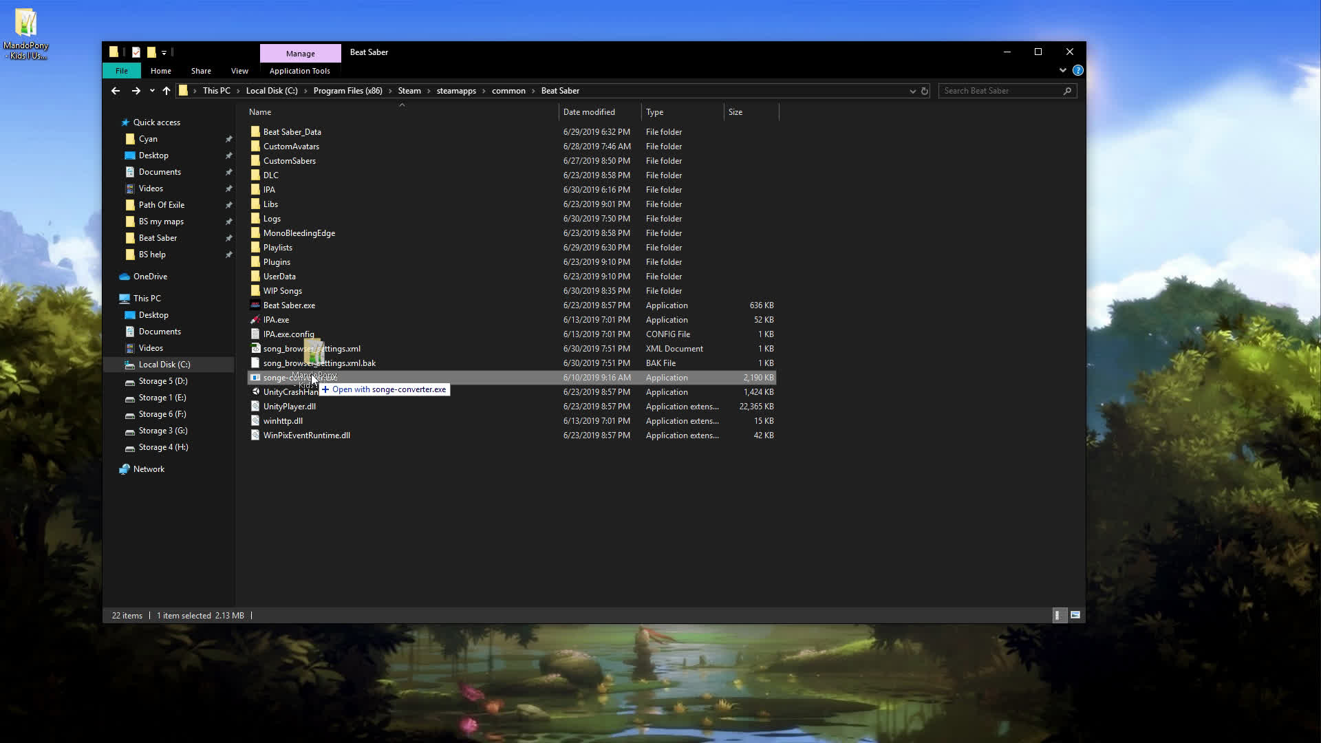
Task: Open Explorer help question mark icon
Action: pos(1078,70)
